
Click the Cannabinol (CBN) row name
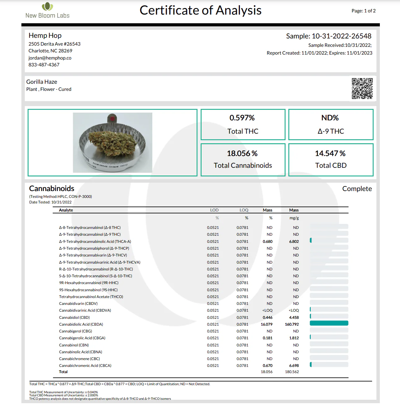coord(74,345)
